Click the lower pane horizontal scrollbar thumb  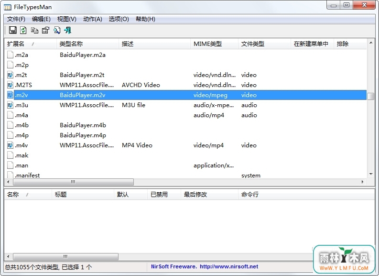click(x=65, y=256)
